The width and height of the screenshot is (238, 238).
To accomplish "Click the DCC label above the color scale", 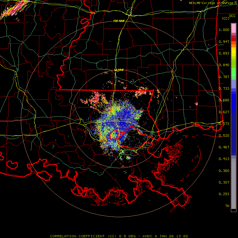I will pos(232,16).
